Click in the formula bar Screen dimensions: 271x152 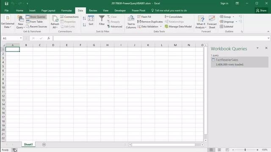tap(160, 38)
